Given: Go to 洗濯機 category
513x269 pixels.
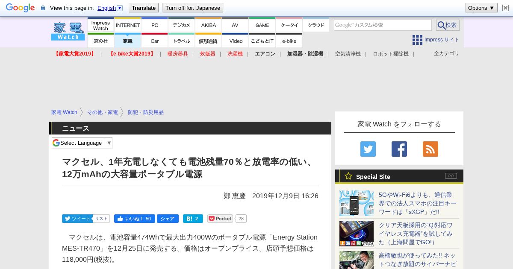Looking at the screenshot, I should click(x=235, y=54).
